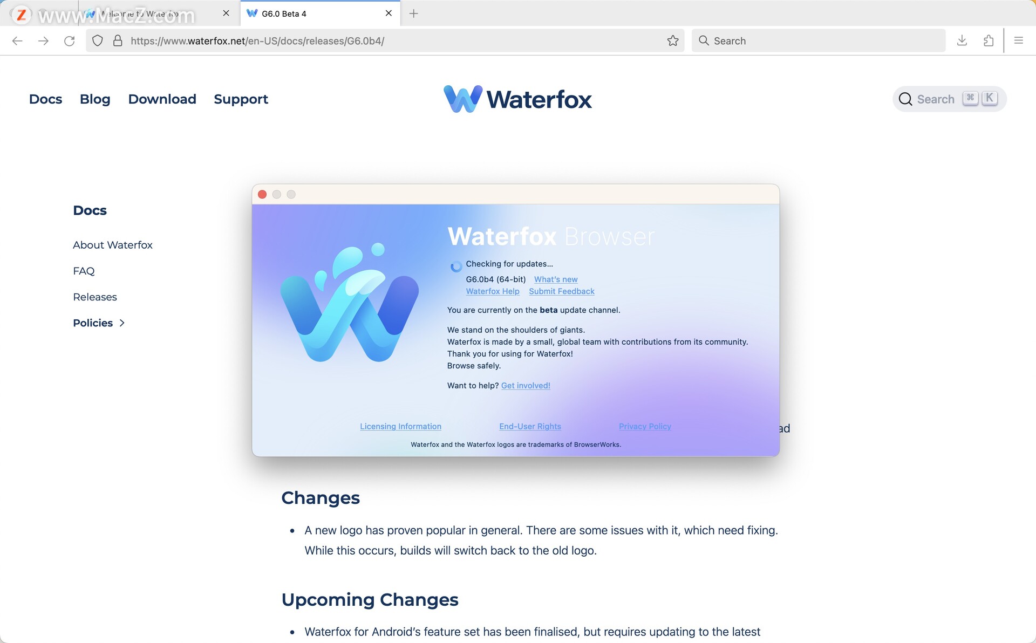Click the 'Get involved!' link
Screen dimensions: 1036x643
526,385
